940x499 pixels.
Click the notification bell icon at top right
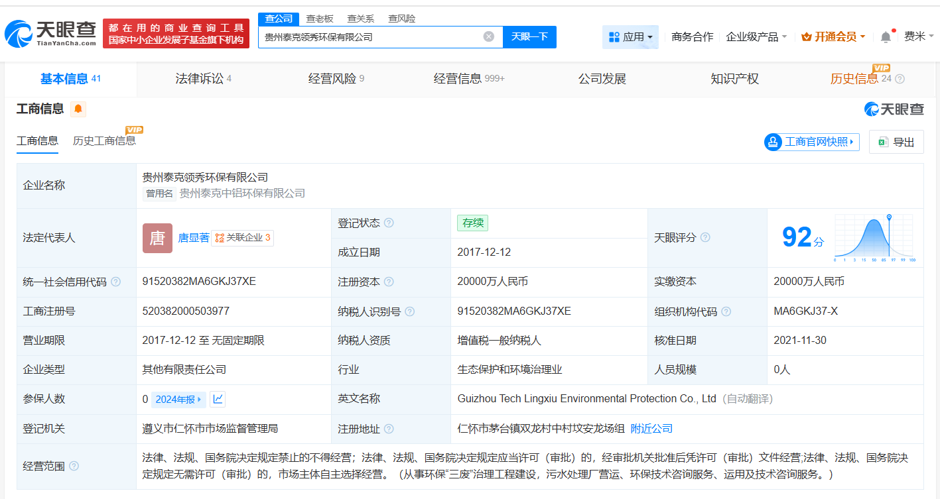coord(885,37)
